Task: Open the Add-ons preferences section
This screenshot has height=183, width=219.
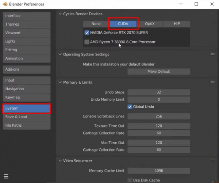Action: tap(27, 69)
